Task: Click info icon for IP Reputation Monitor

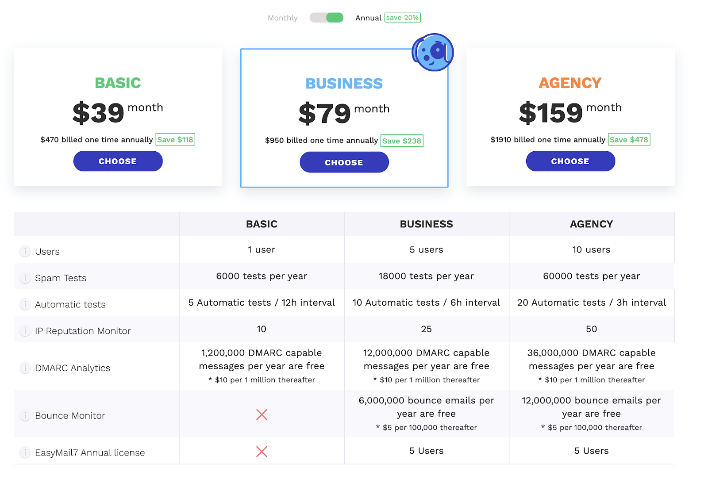Action: [x=25, y=331]
